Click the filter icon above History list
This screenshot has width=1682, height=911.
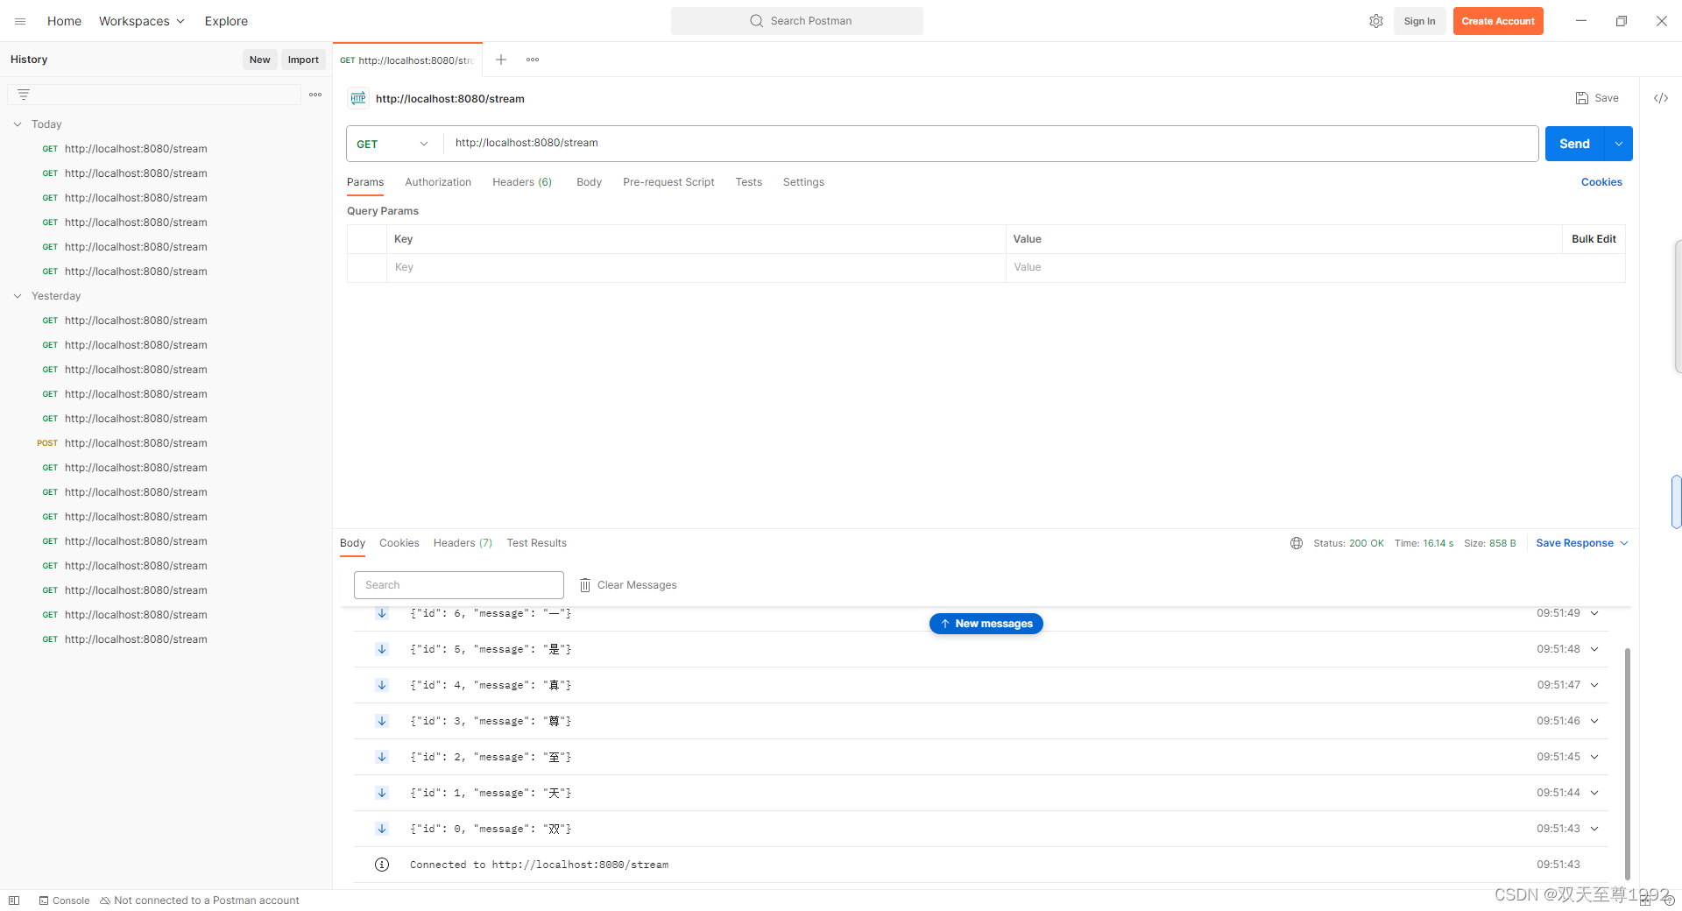(x=24, y=94)
